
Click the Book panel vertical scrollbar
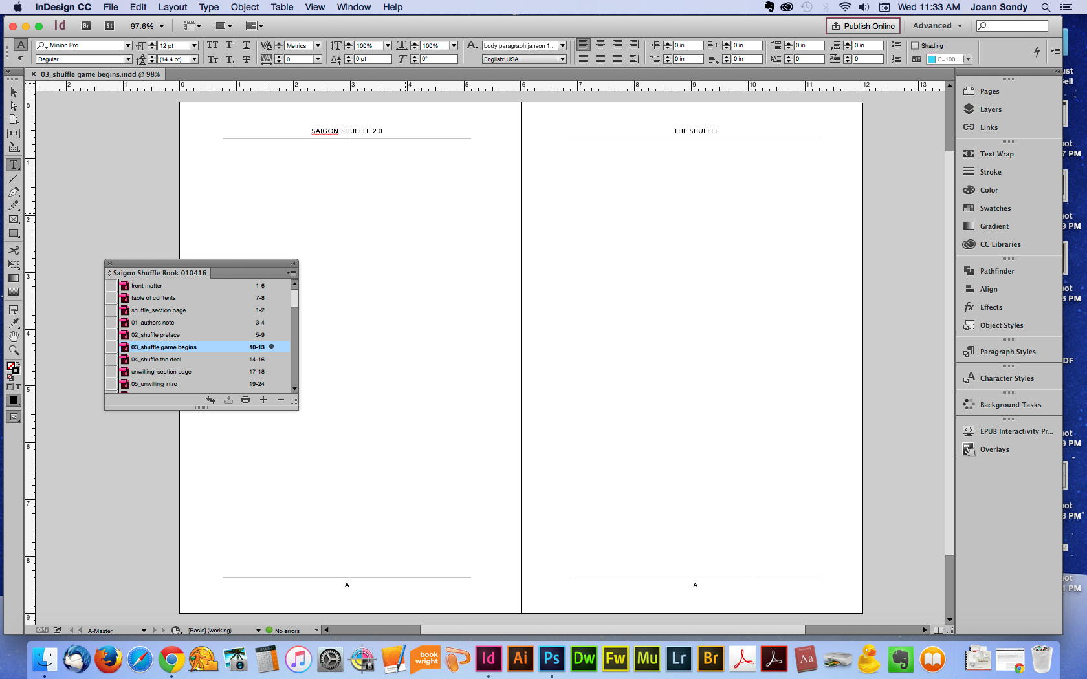click(294, 336)
